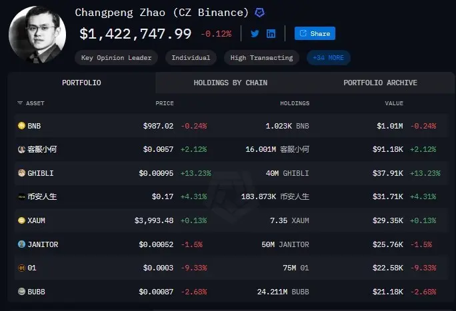Sort by the PRICE column header

pos(164,103)
